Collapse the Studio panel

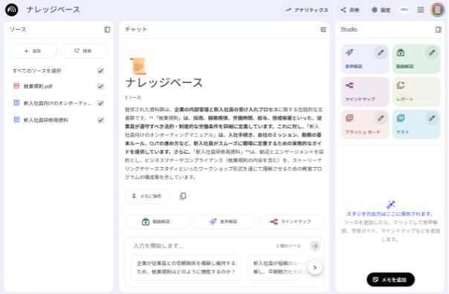(x=439, y=30)
